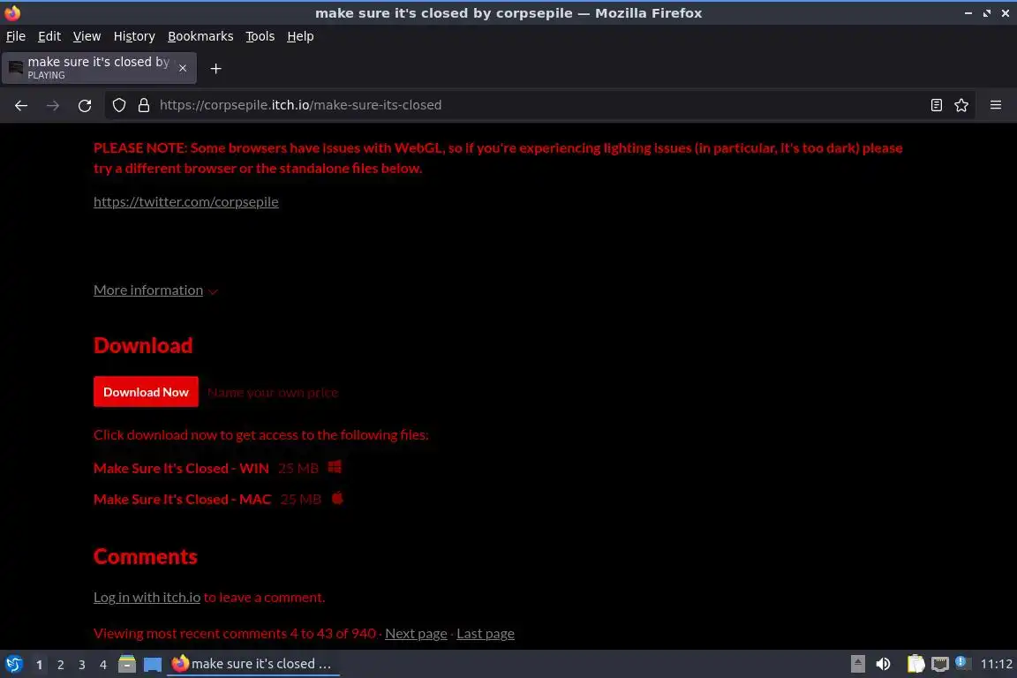Image resolution: width=1017 pixels, height=678 pixels.
Task: Open the Help menu
Action: [300, 36]
